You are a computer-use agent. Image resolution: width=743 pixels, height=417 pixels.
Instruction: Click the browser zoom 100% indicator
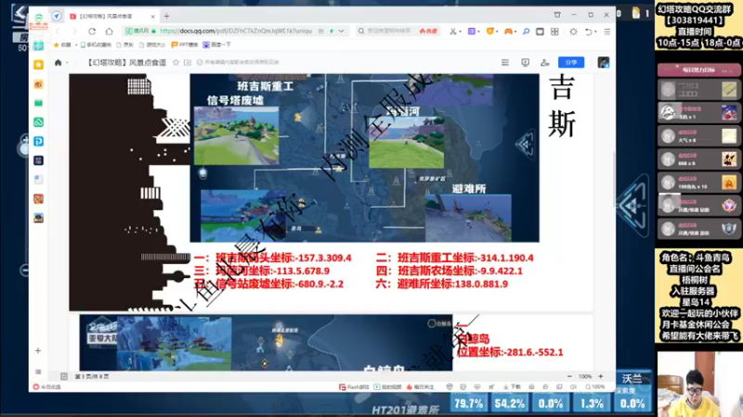click(x=595, y=386)
